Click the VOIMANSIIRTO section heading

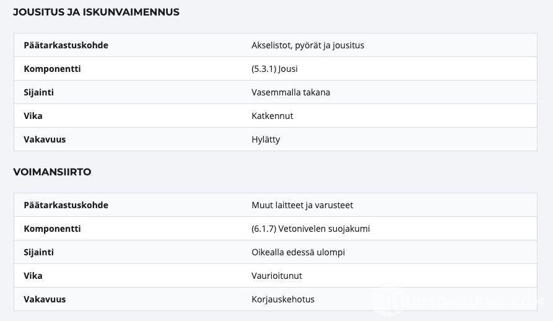click(52, 172)
